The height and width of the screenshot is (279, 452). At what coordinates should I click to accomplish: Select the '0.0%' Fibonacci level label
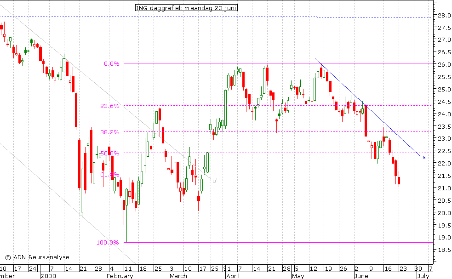click(x=112, y=64)
